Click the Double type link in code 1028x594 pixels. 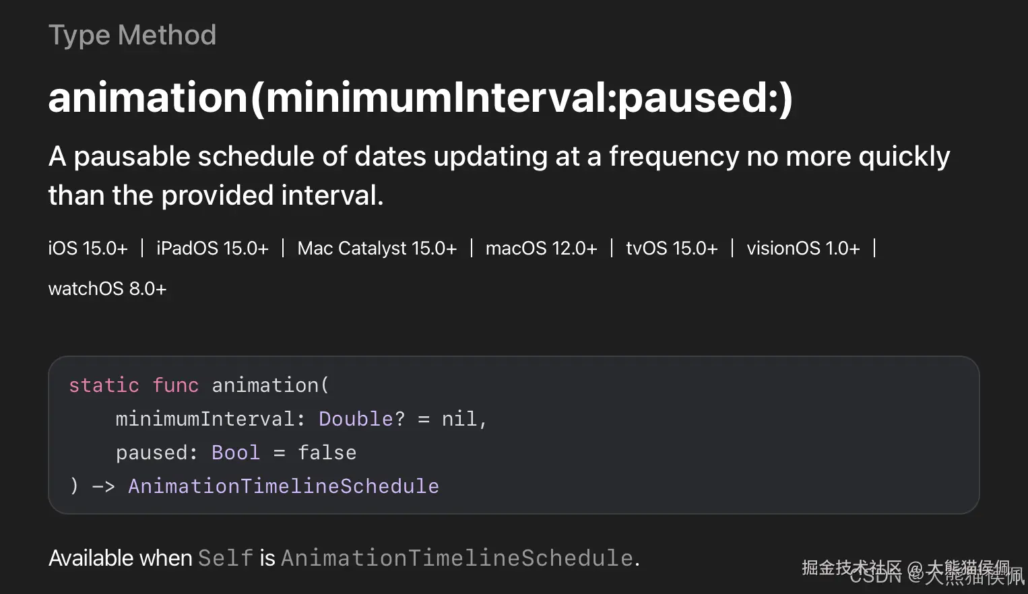point(355,419)
